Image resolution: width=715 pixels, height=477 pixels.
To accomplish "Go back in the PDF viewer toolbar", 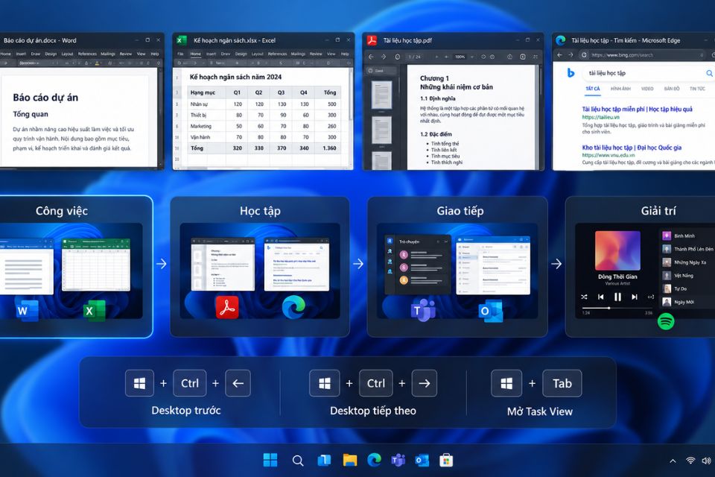I will point(371,57).
